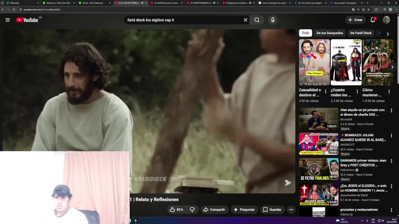Like the video with thumbs up 83 k
This screenshot has width=399, height=224.
point(176,210)
